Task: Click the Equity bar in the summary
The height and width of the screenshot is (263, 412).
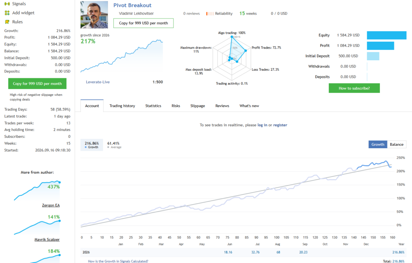Action: pyautogui.click(x=387, y=35)
